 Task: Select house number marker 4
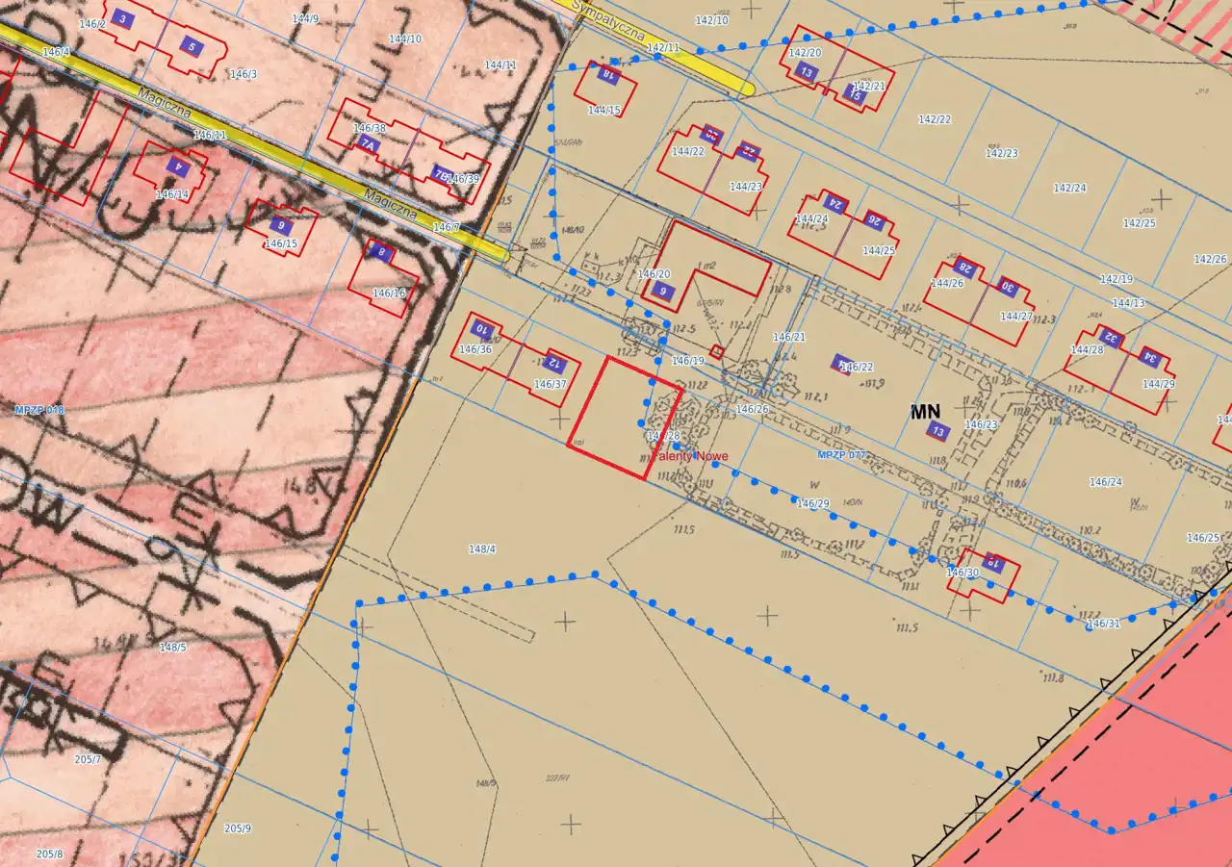coord(176,166)
